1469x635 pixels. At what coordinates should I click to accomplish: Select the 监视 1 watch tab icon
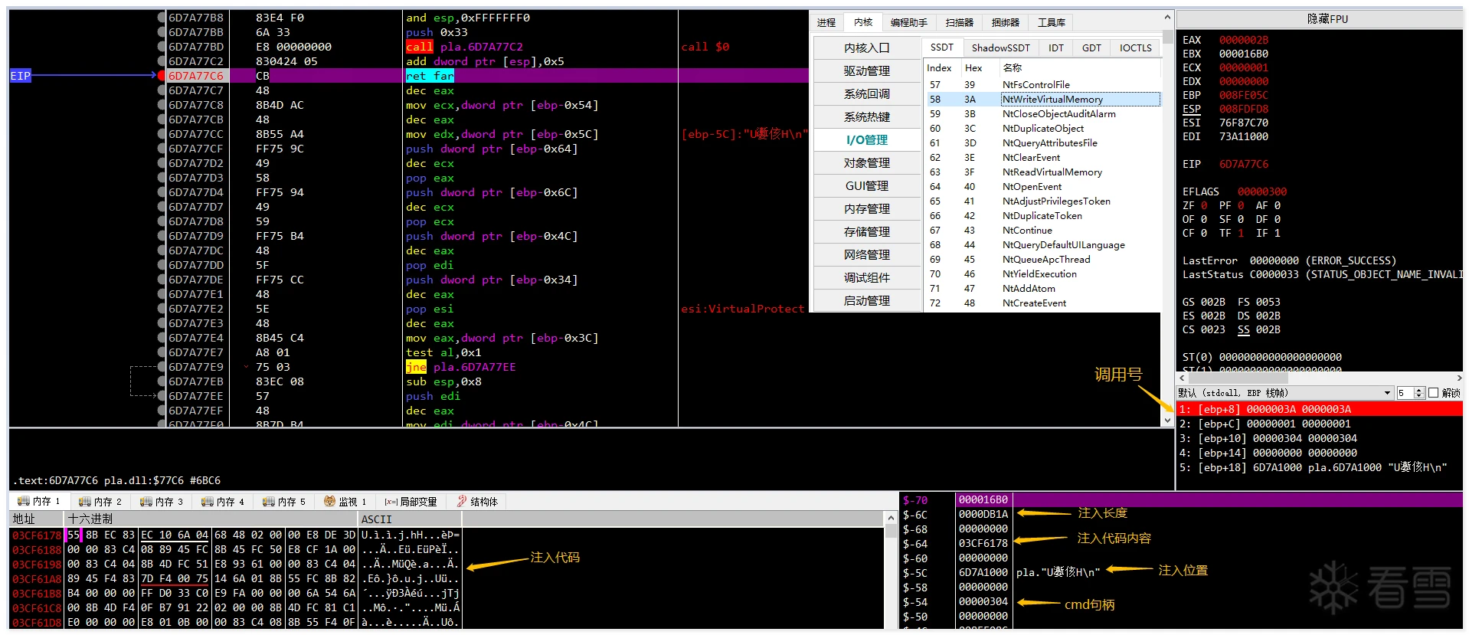point(329,502)
